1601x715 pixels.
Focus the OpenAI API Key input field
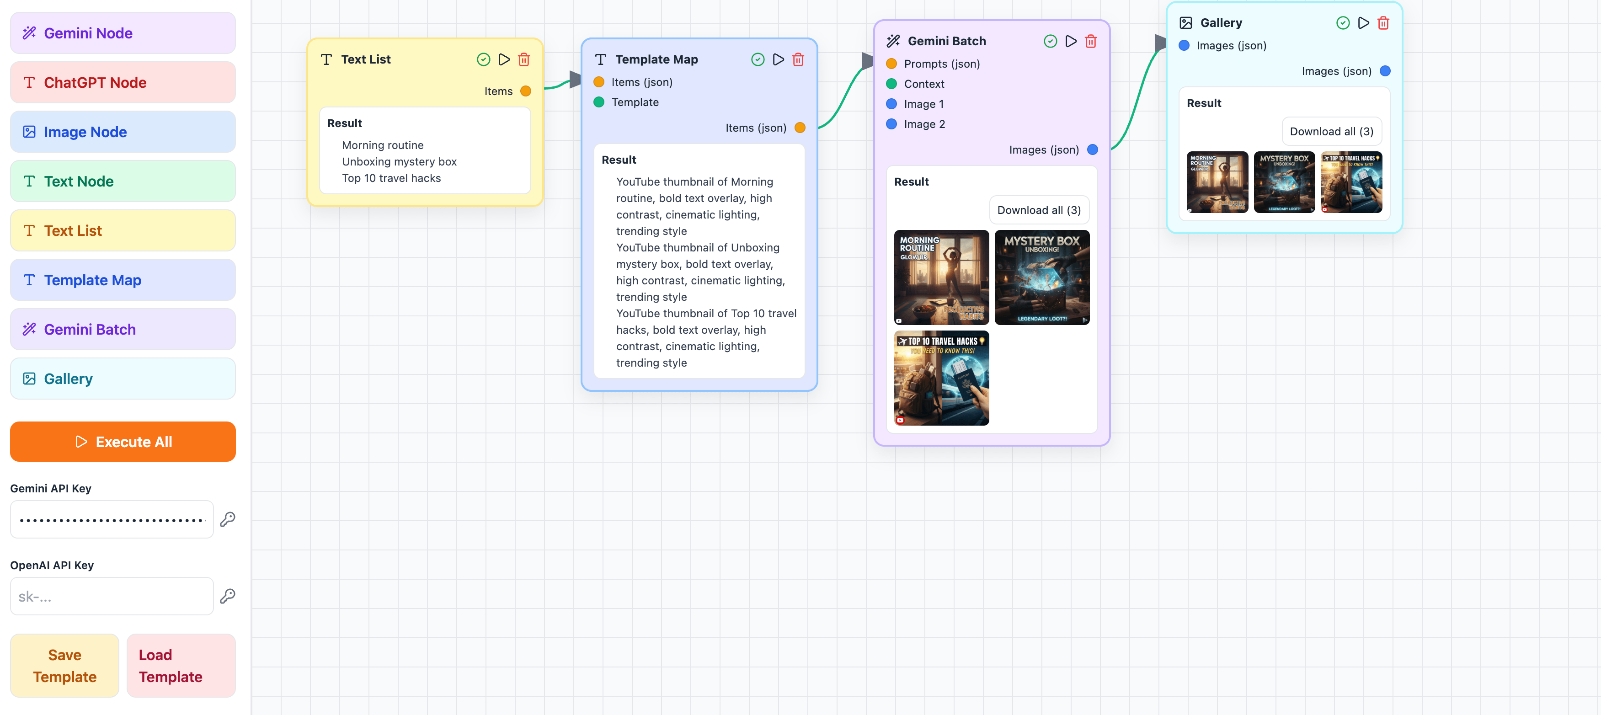click(112, 596)
